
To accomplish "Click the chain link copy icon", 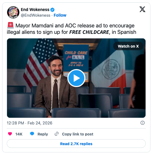I will 57,134.
